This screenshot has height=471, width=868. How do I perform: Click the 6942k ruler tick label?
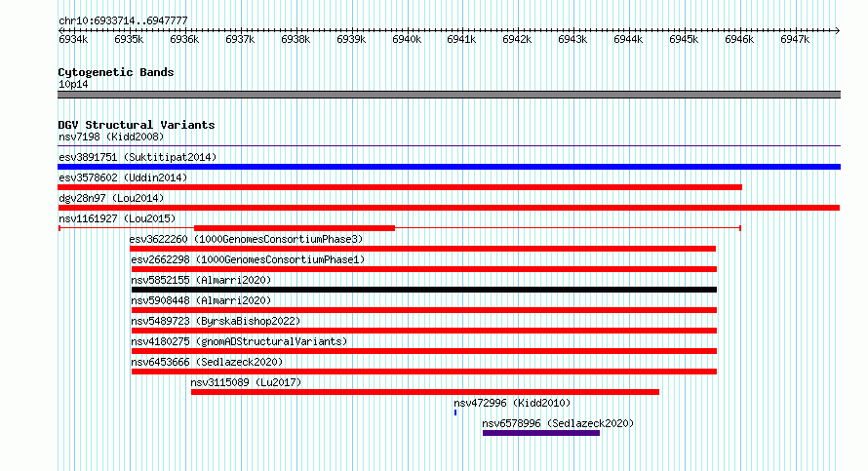tap(517, 39)
